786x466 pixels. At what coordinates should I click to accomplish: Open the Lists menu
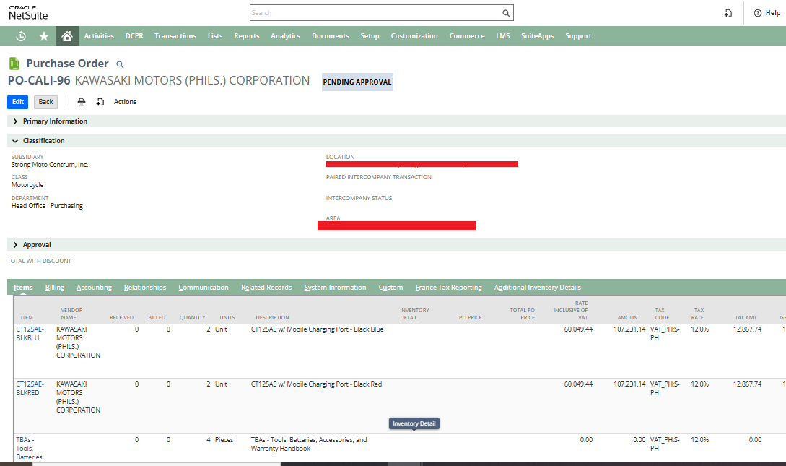215,36
